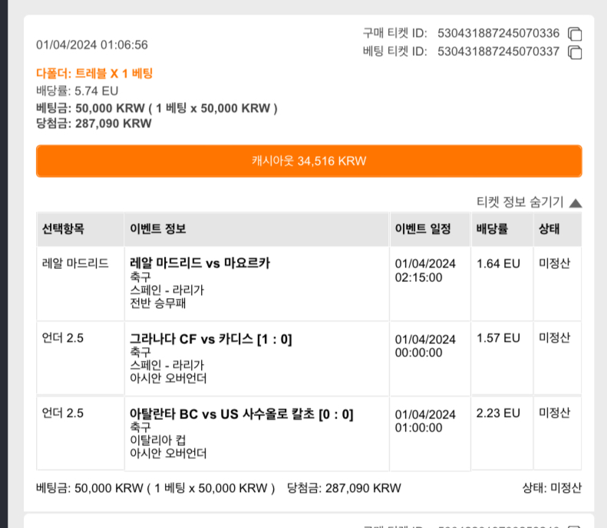Viewport: 607px width, 528px height.
Task: Click the footer 상태: 미정산 text
Action: coord(552,488)
